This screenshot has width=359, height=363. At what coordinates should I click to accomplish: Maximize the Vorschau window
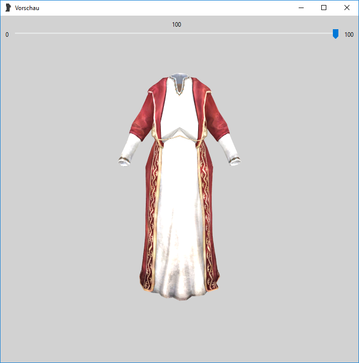click(x=324, y=8)
